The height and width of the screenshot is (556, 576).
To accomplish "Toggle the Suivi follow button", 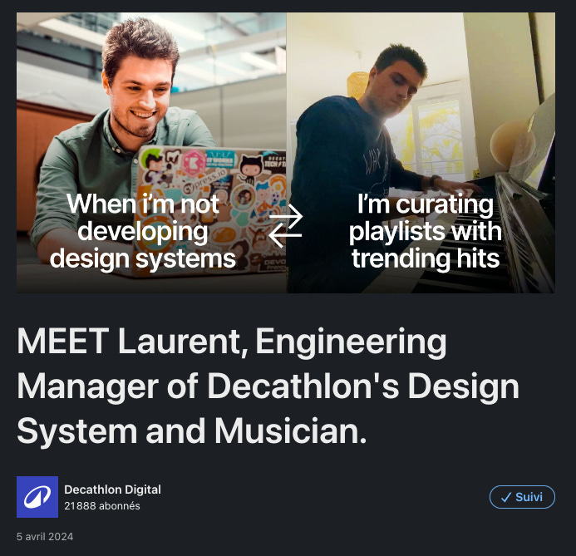I will 522,497.
